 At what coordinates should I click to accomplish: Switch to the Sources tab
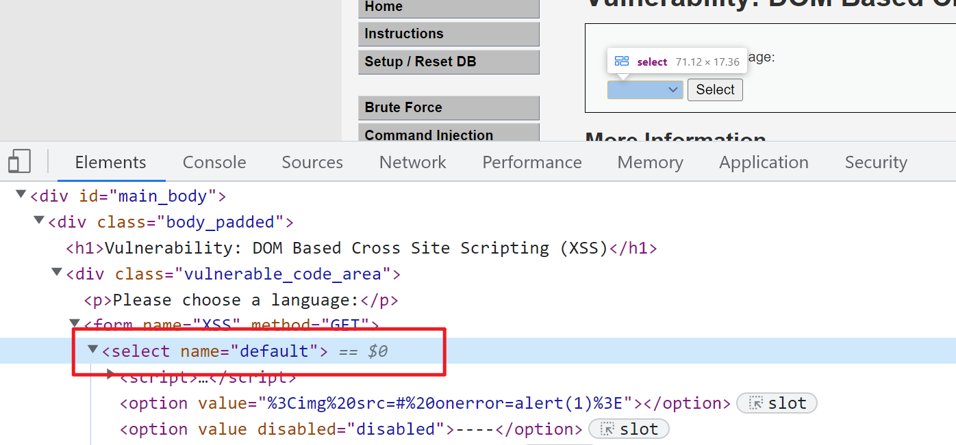click(312, 162)
